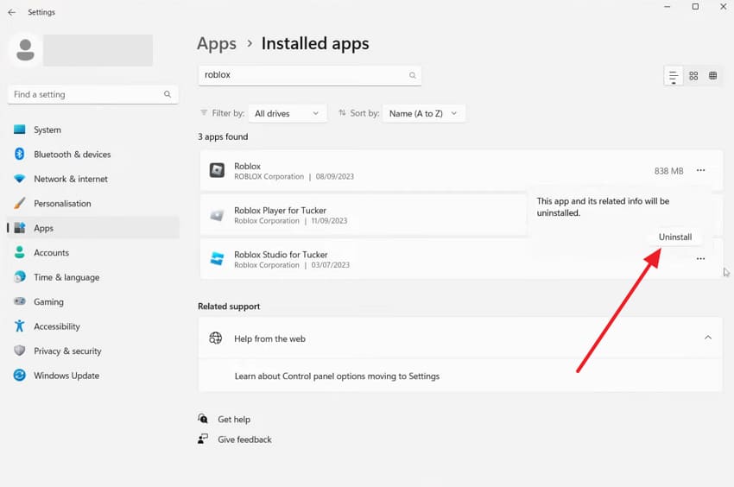Select Apps in the sidebar
This screenshot has height=487, width=734.
(92, 228)
